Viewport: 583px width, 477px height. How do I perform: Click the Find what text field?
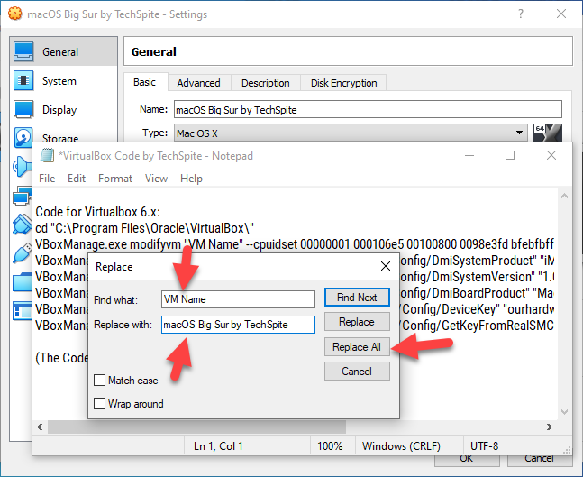[238, 298]
